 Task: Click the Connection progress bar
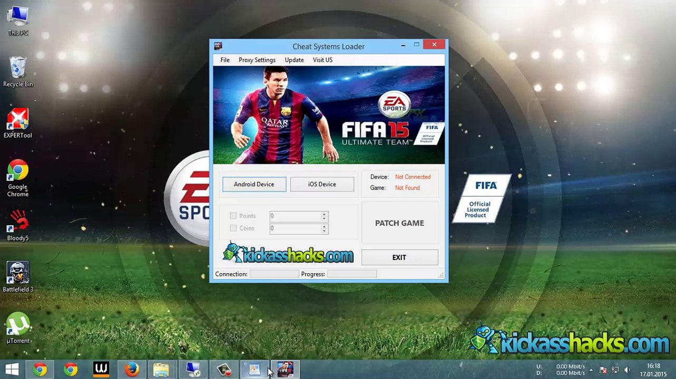274,274
